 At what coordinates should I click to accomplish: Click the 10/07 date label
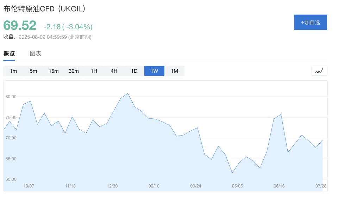29,186
